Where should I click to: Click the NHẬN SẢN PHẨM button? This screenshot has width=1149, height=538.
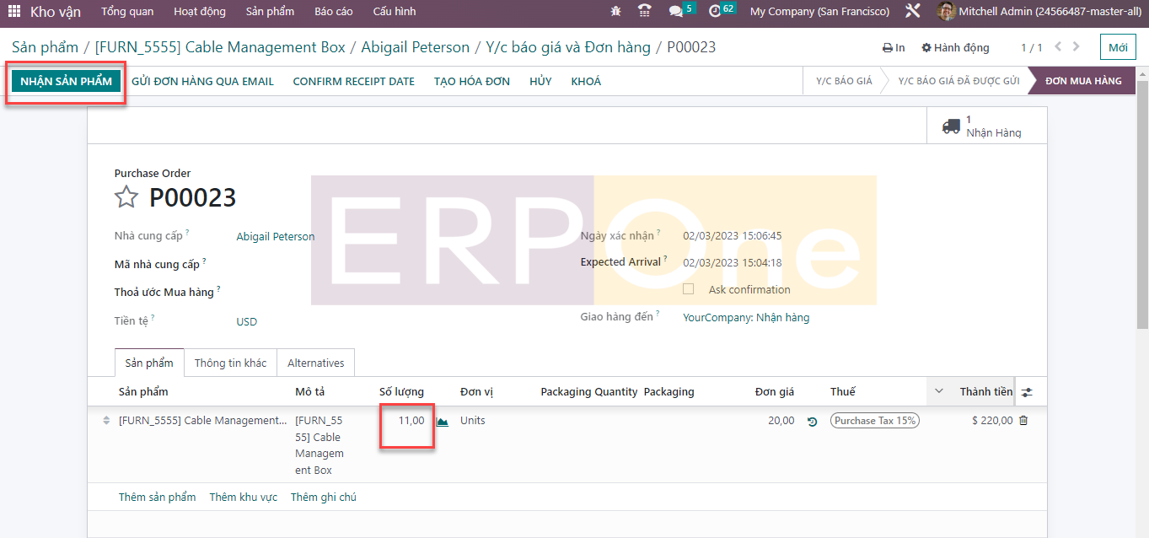[x=67, y=82]
